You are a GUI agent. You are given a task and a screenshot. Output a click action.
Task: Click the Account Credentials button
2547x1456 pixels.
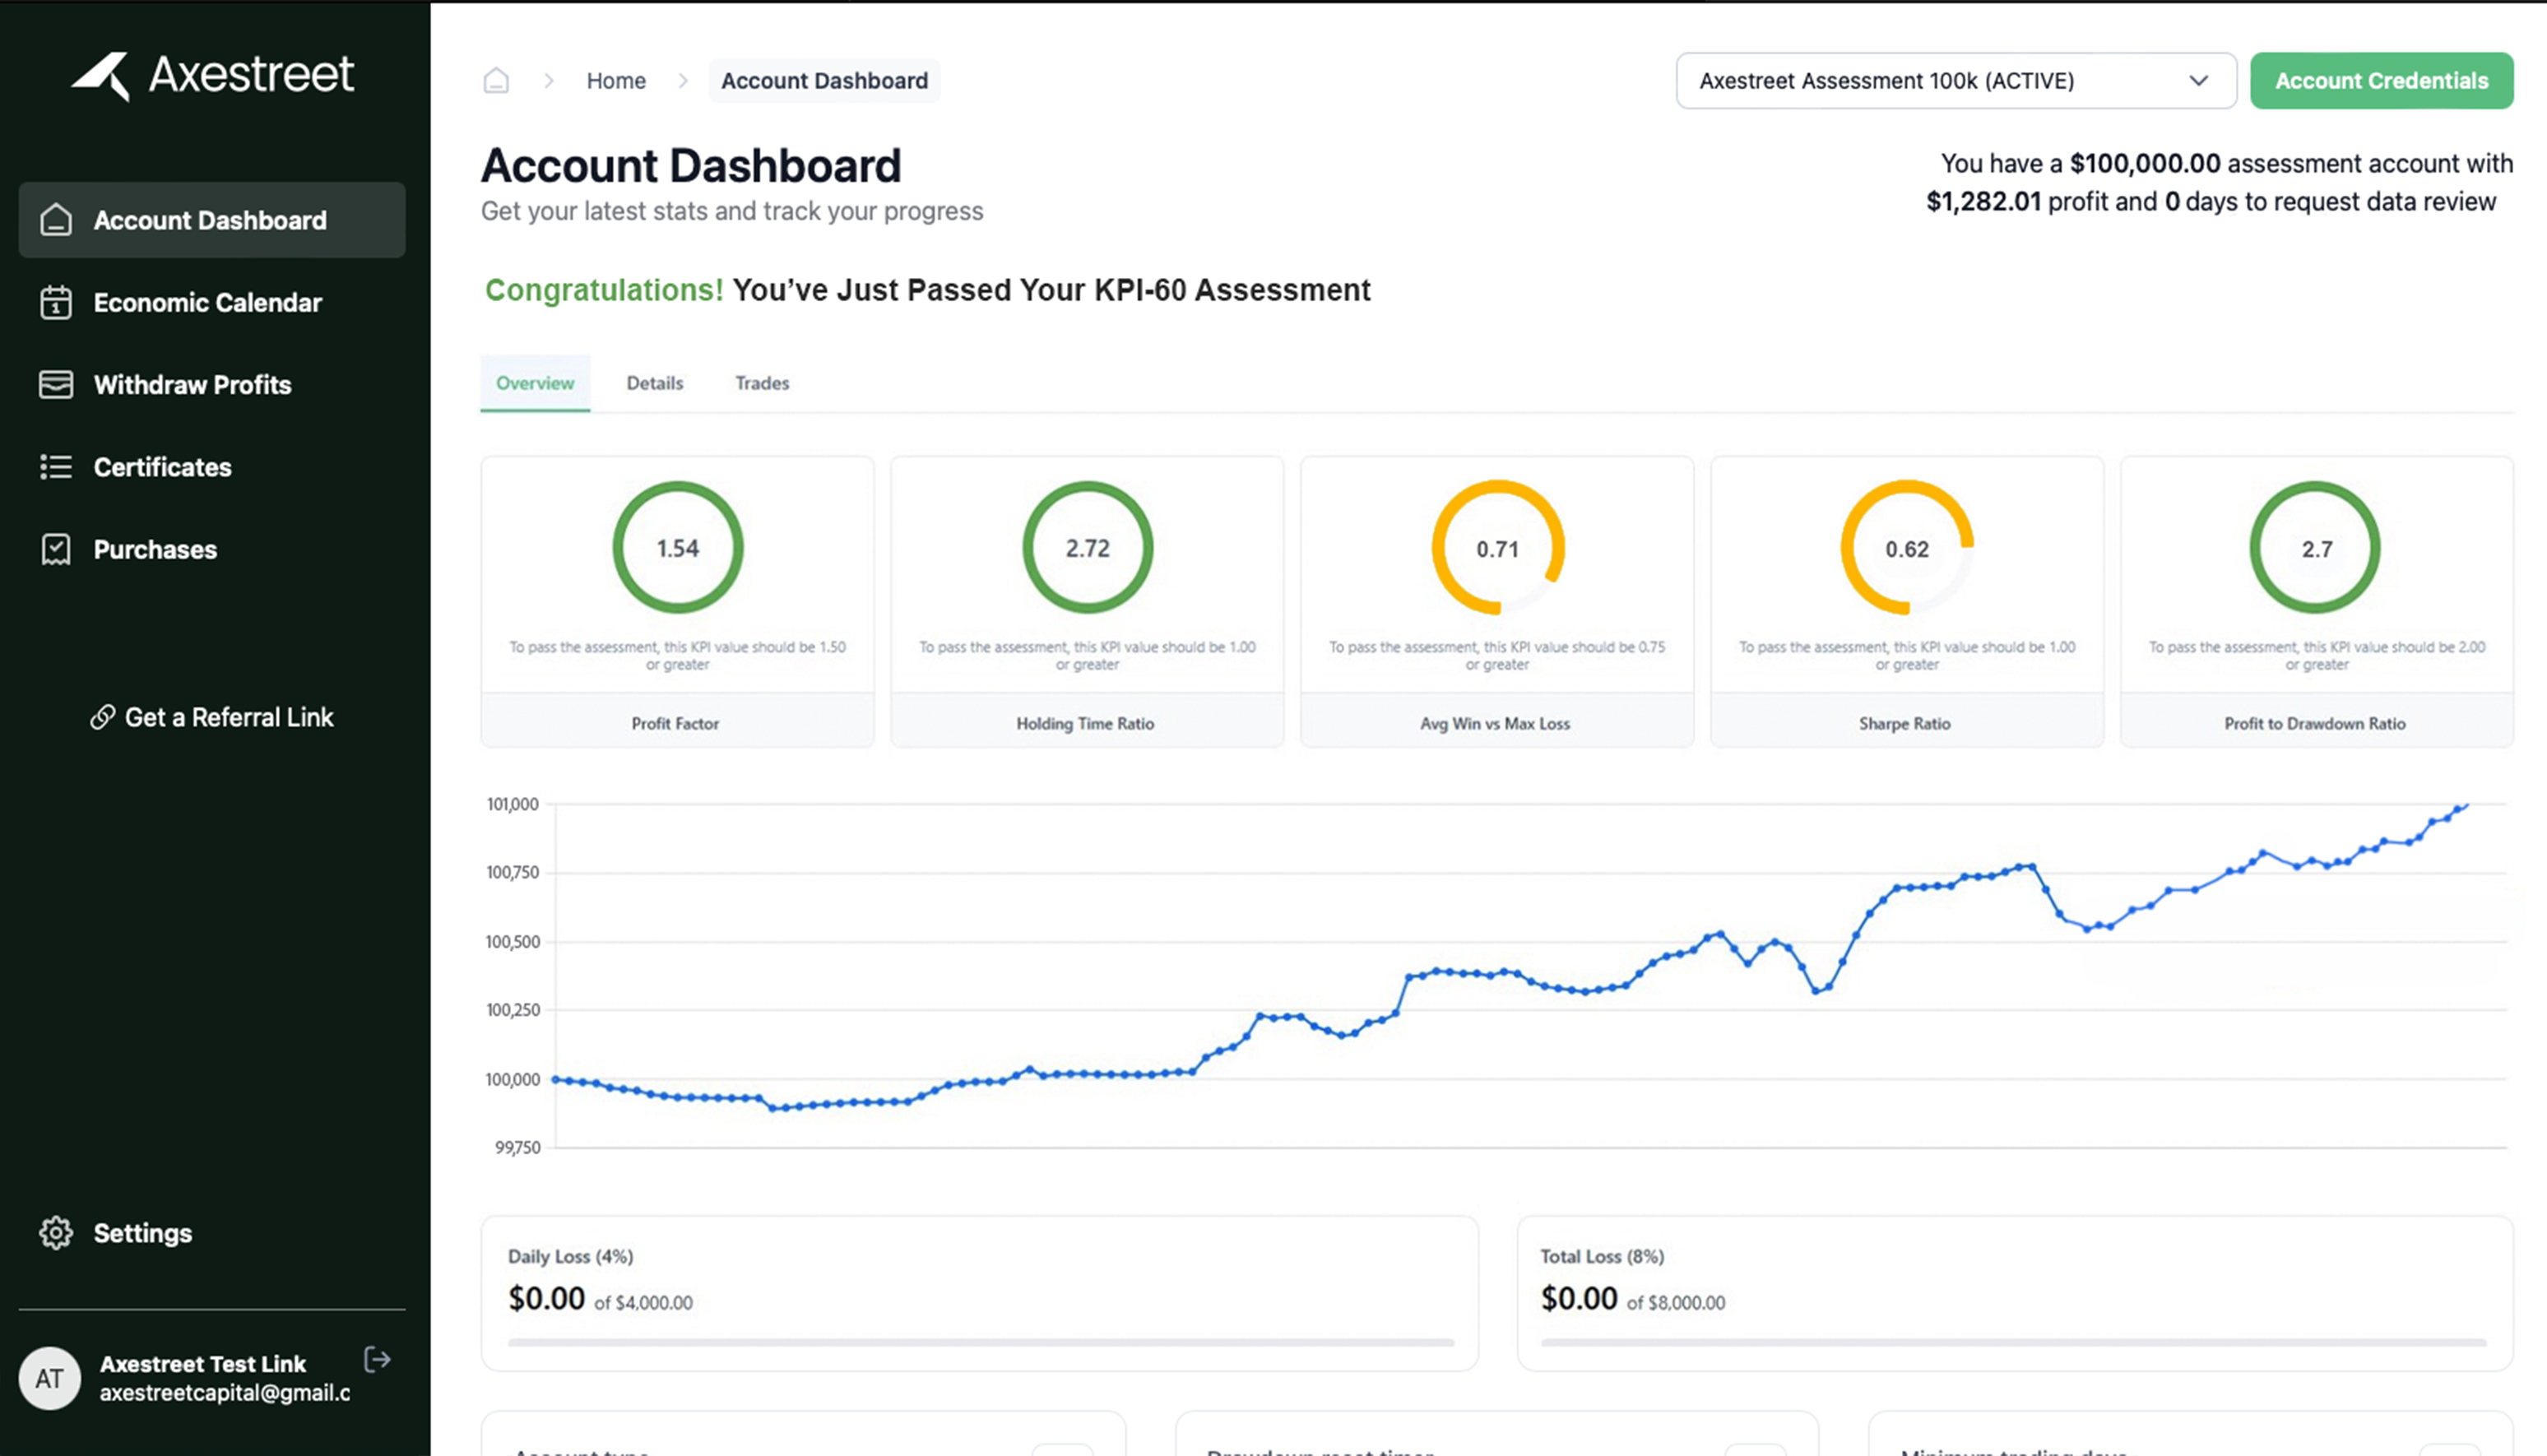pyautogui.click(x=2381, y=81)
